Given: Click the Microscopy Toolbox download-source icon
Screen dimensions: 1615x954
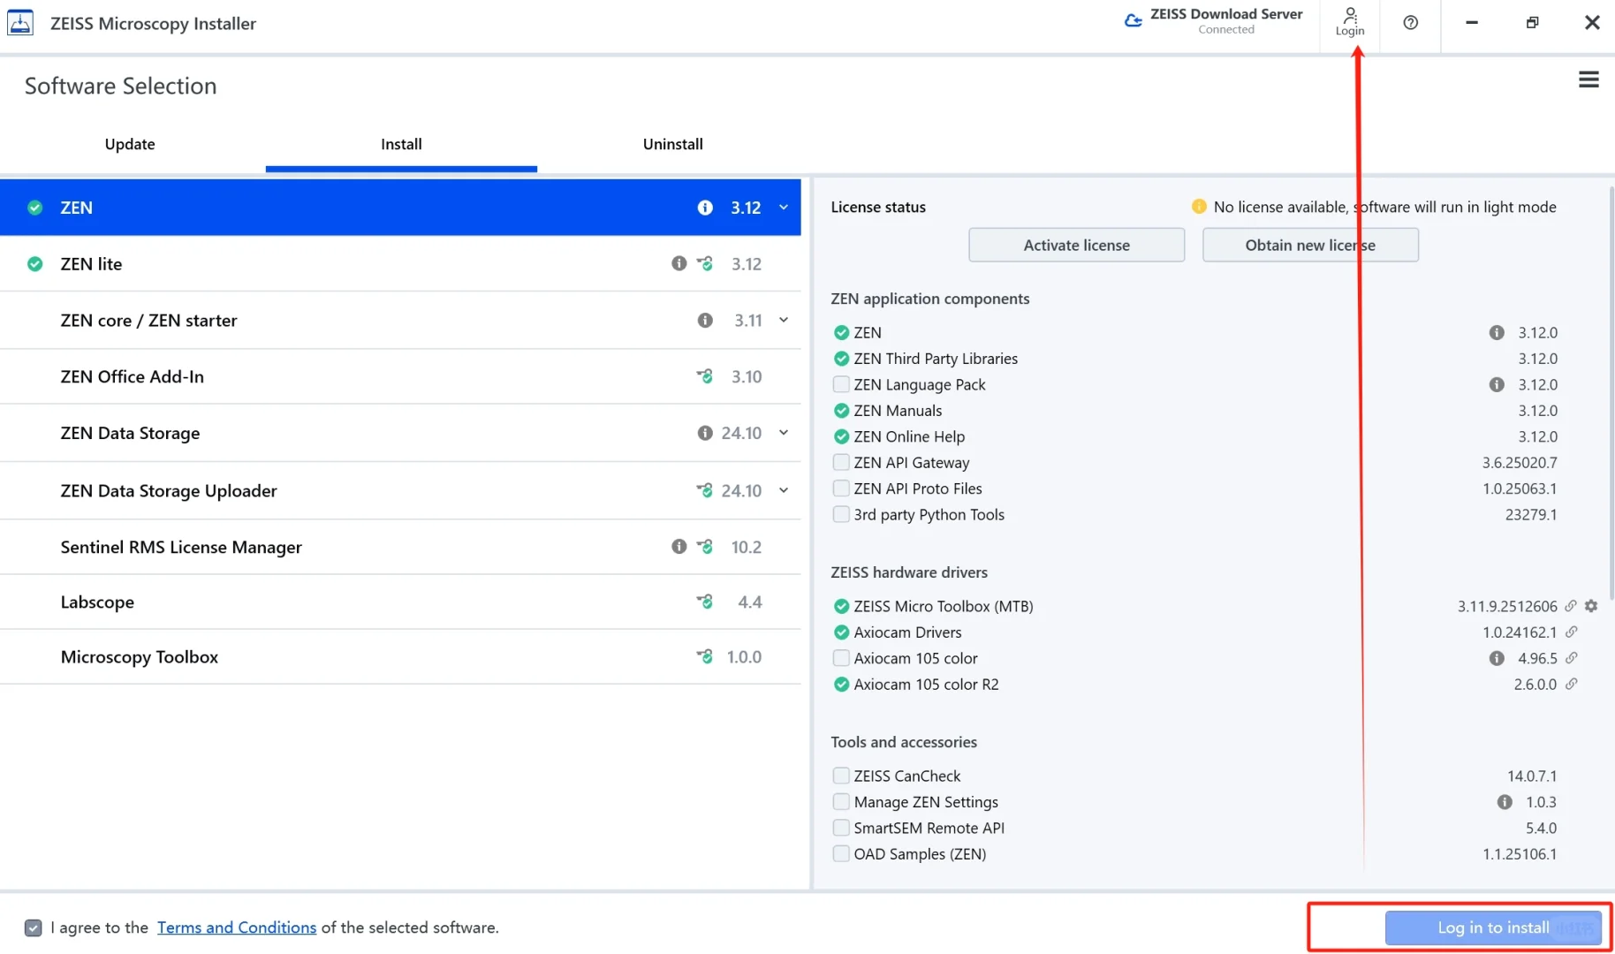Looking at the screenshot, I should pyautogui.click(x=705, y=656).
